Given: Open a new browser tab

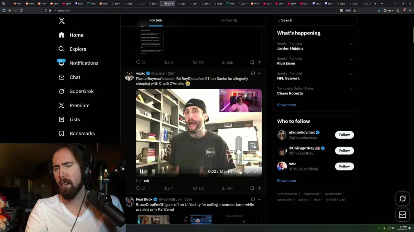Looking at the screenshot, I should click(375, 4).
